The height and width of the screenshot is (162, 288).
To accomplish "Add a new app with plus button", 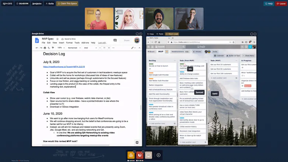I will pos(158,155).
